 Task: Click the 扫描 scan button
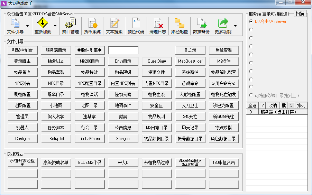pyautogui.click(x=300, y=13)
